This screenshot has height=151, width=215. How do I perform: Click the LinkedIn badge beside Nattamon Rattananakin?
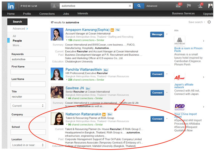[x=104, y=114]
